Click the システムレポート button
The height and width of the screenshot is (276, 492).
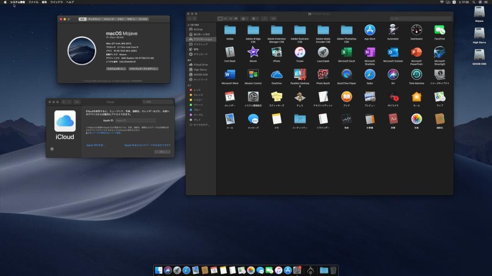116,69
